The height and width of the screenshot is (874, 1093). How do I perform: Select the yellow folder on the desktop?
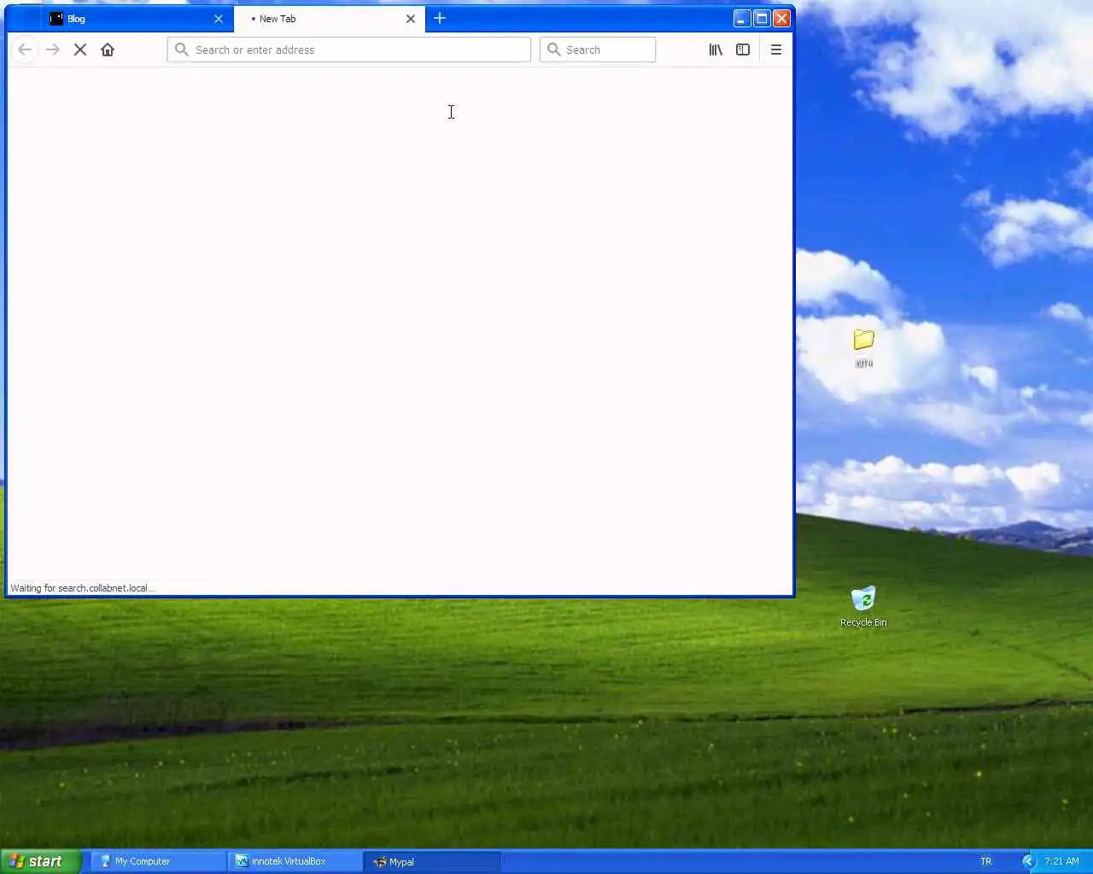click(x=864, y=348)
